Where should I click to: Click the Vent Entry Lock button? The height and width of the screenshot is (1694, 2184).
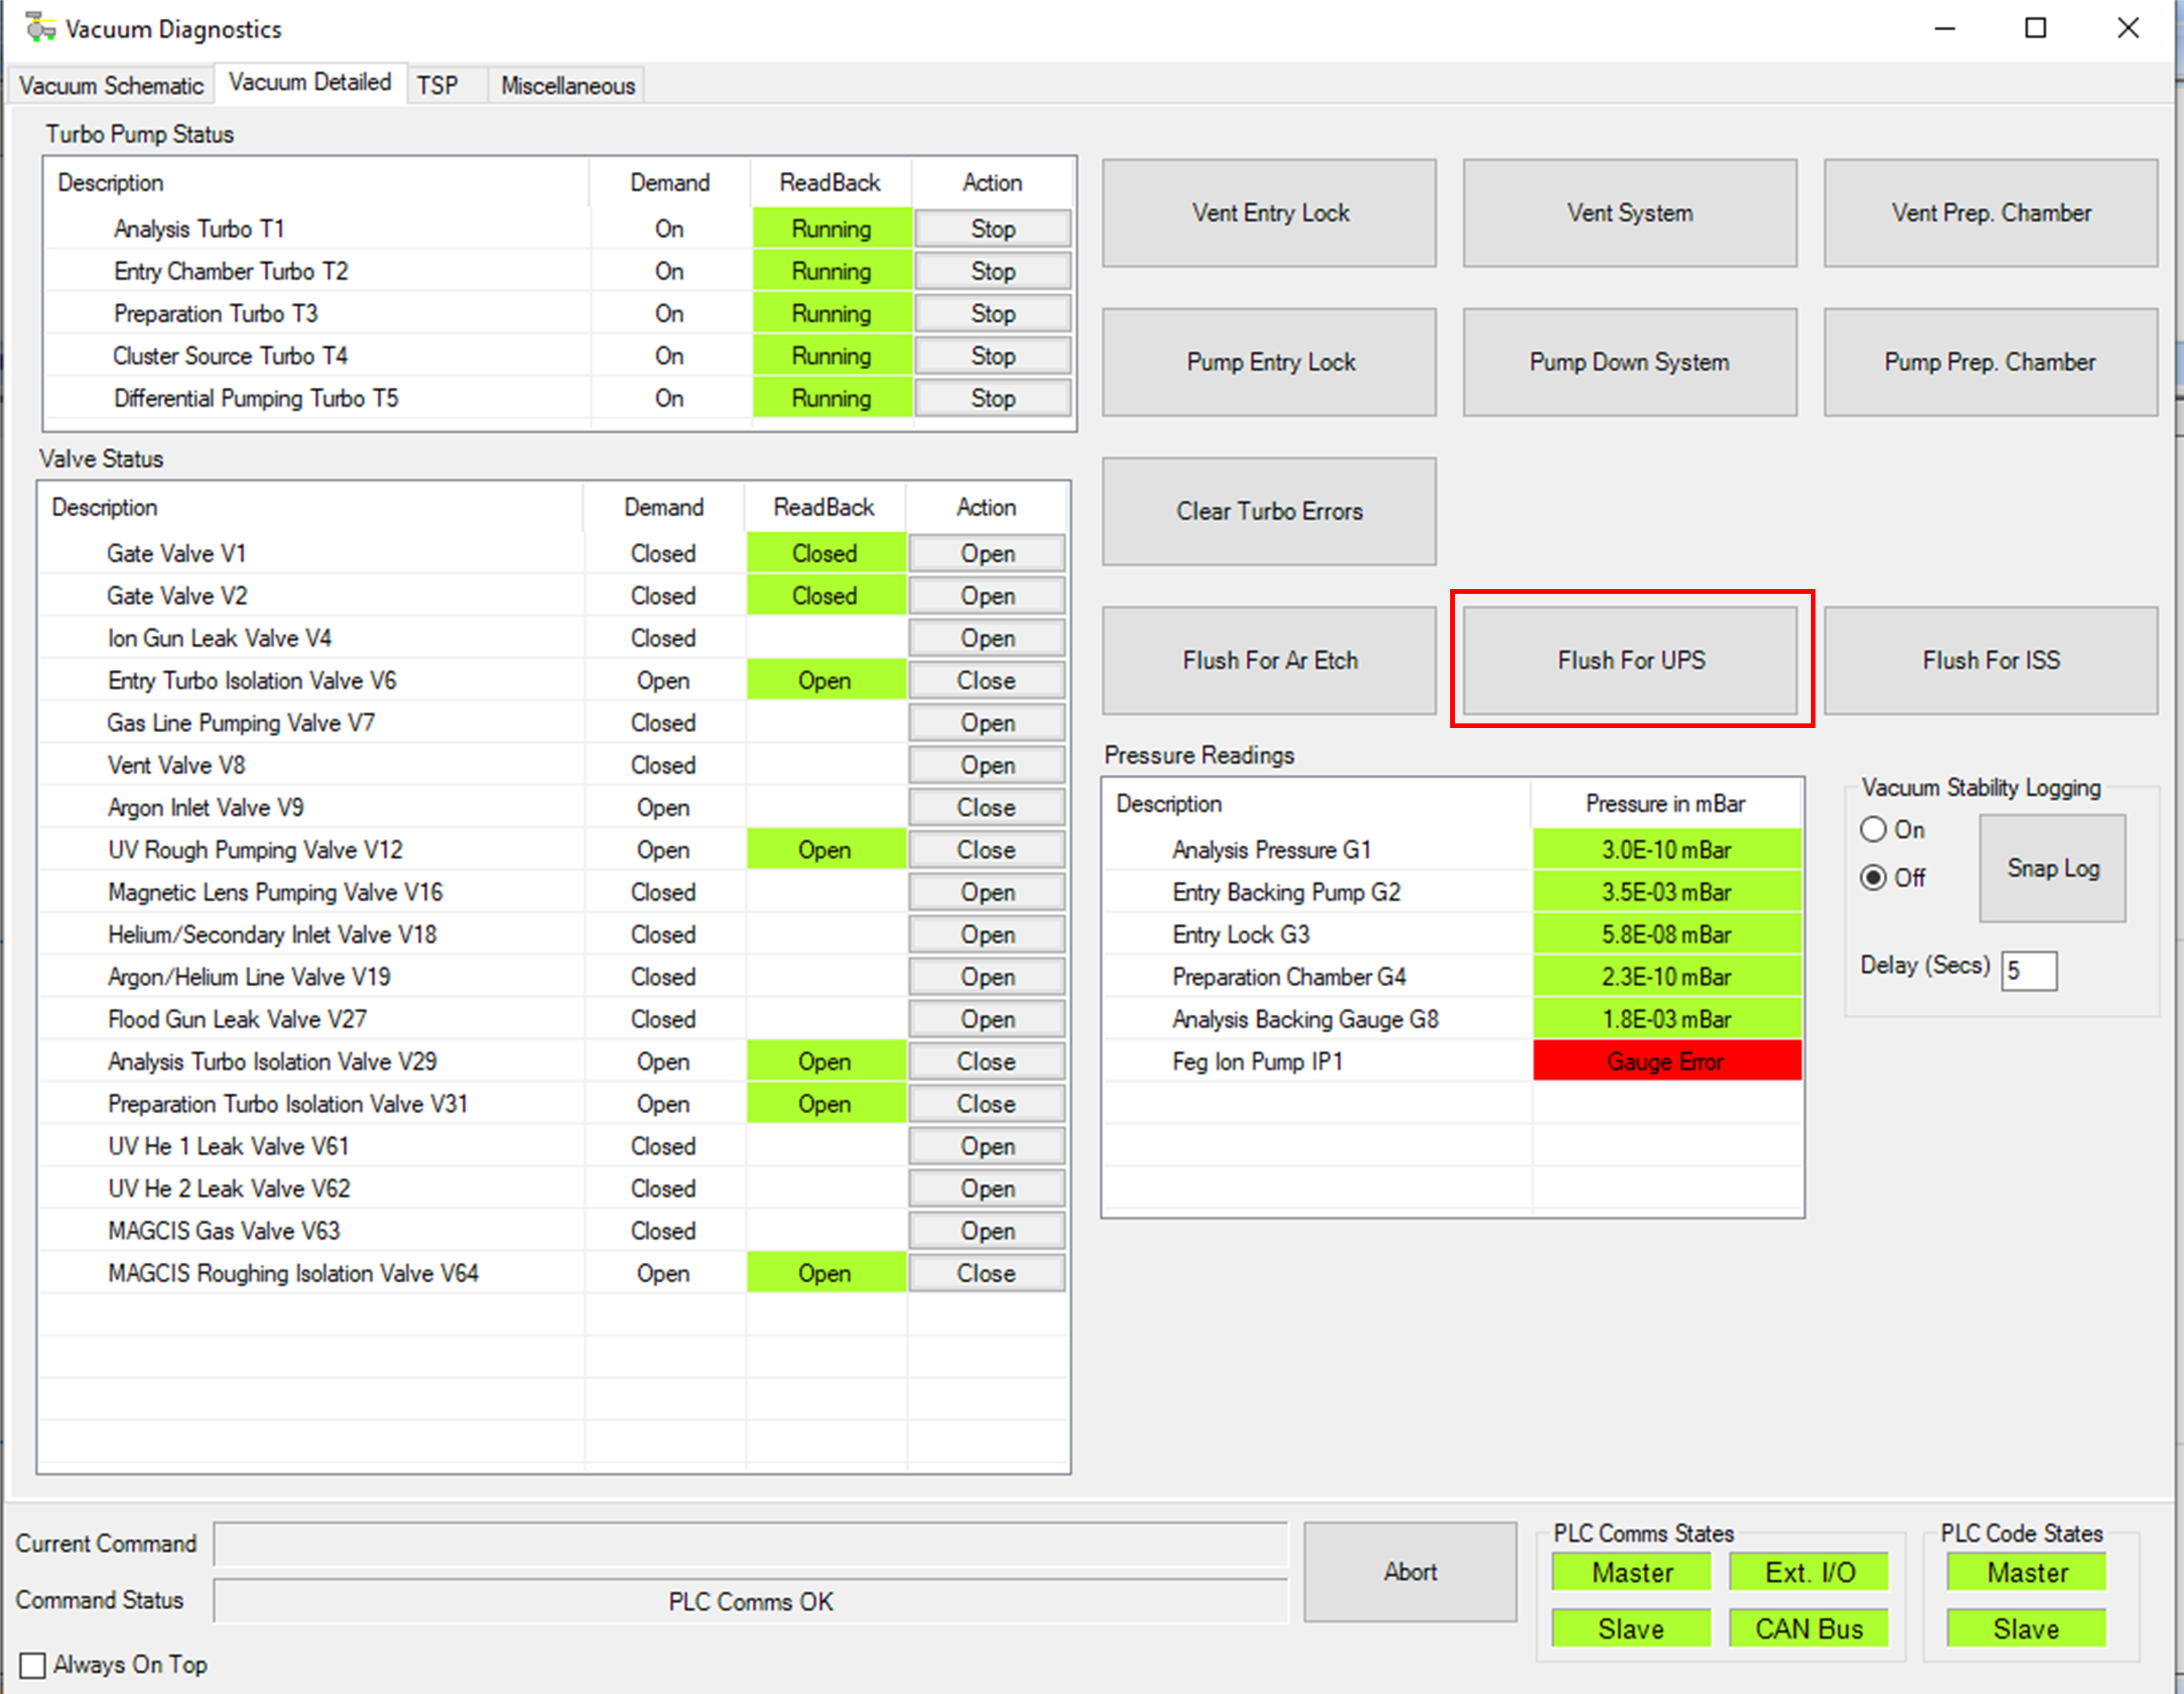tap(1269, 213)
